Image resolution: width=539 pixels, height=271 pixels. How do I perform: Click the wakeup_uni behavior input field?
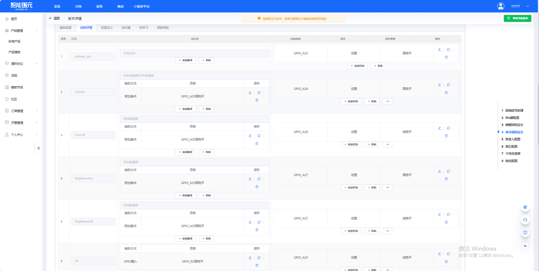pos(93,57)
